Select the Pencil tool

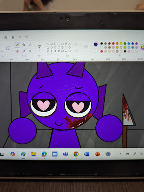[17, 45]
